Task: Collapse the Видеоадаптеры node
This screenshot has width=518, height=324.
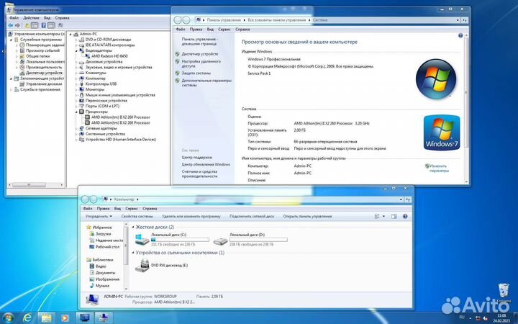Action: pyautogui.click(x=76, y=50)
